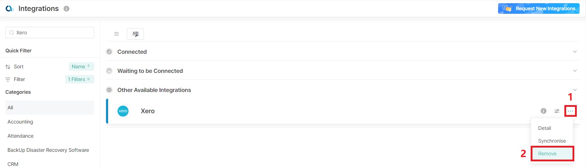Open the list view hamburger icon

pyautogui.click(x=116, y=34)
